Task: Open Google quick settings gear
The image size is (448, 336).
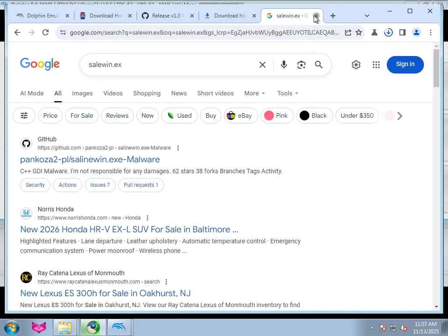Action: (356, 65)
